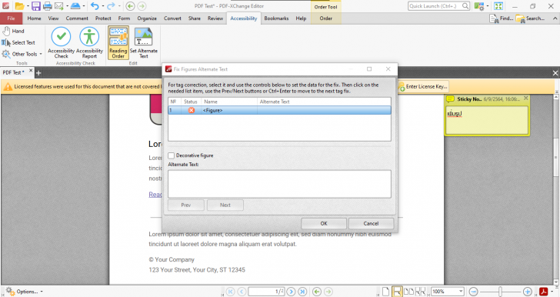Open the Search pane button
560x297 pixels.
point(530,18)
